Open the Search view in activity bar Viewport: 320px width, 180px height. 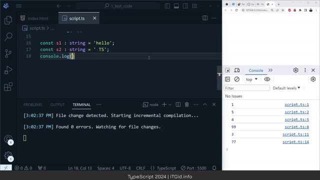coord(8,36)
